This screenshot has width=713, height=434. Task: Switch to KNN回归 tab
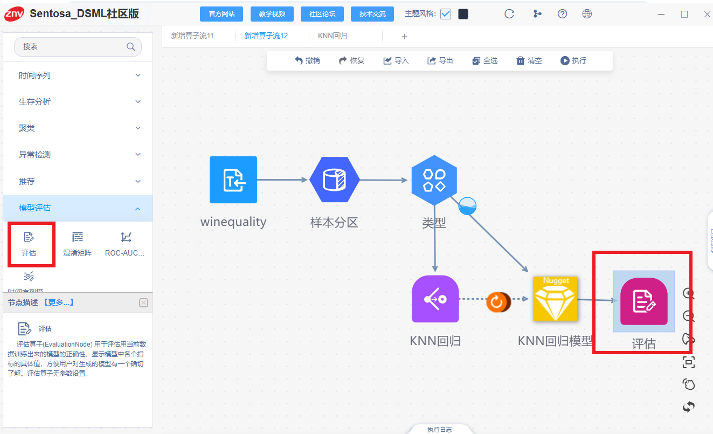(x=333, y=36)
